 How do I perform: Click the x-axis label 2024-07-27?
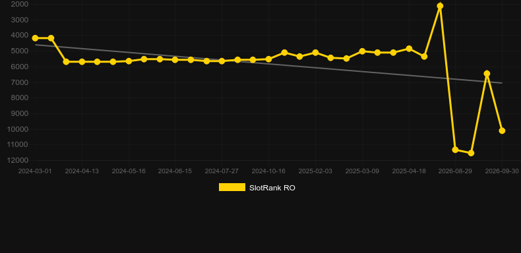click(222, 171)
